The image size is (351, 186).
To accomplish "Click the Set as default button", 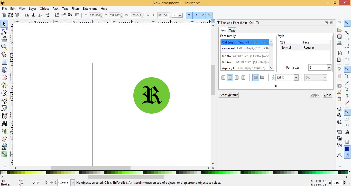I will [x=228, y=95].
